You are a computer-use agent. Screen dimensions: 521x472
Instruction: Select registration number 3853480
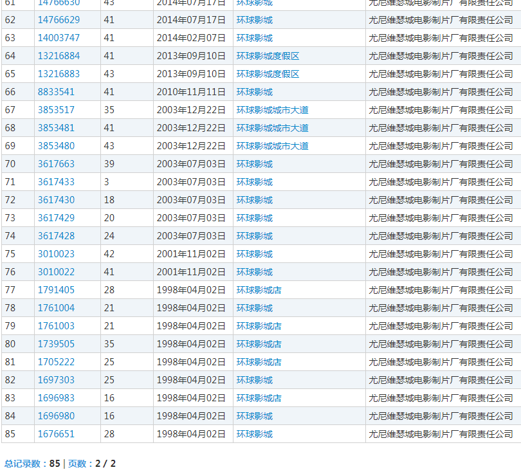56,146
